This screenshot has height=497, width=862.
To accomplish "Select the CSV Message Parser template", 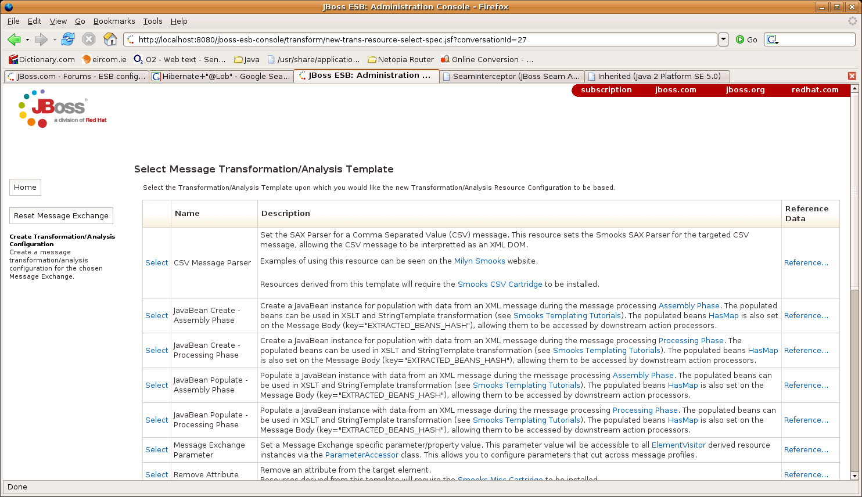I will (157, 262).
